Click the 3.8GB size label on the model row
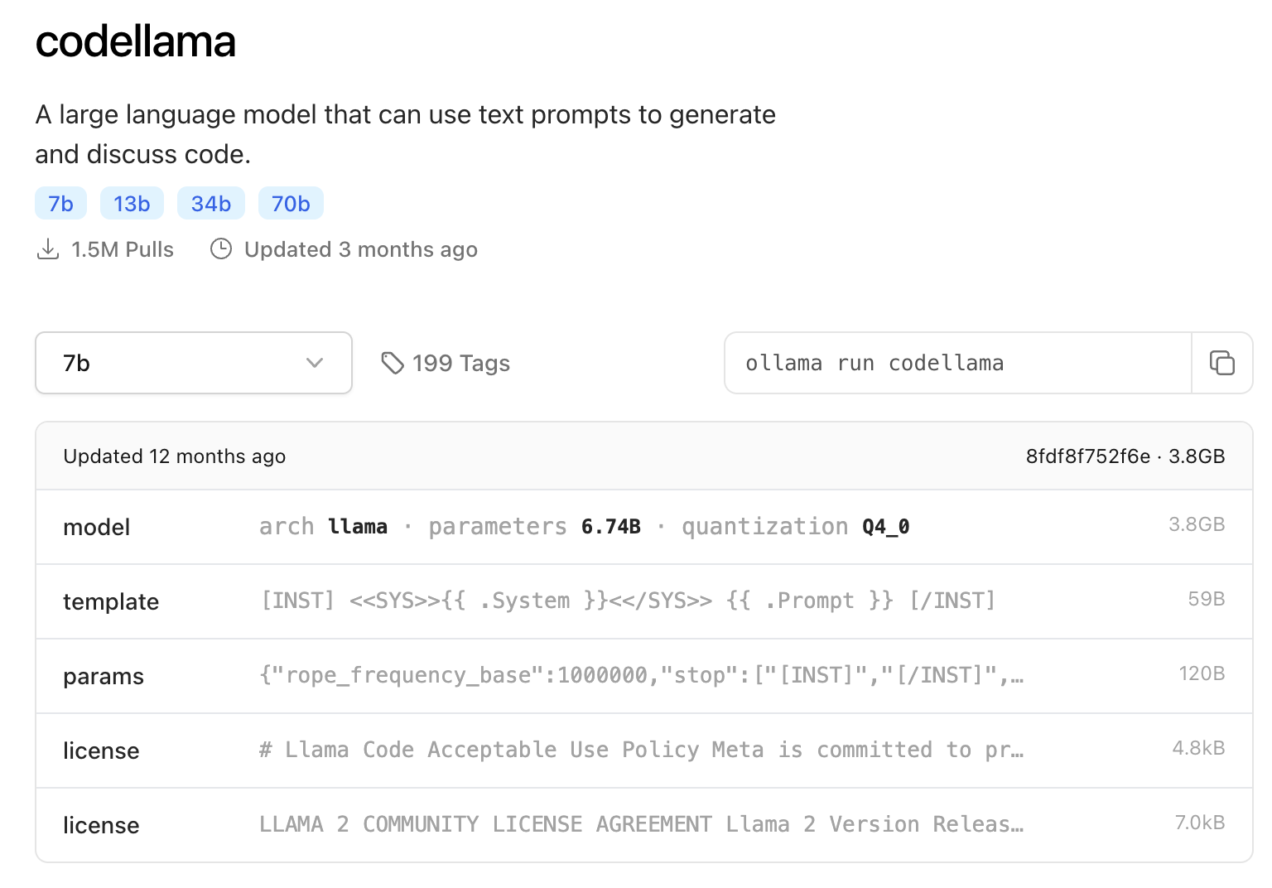This screenshot has height=888, width=1272. point(1197,524)
